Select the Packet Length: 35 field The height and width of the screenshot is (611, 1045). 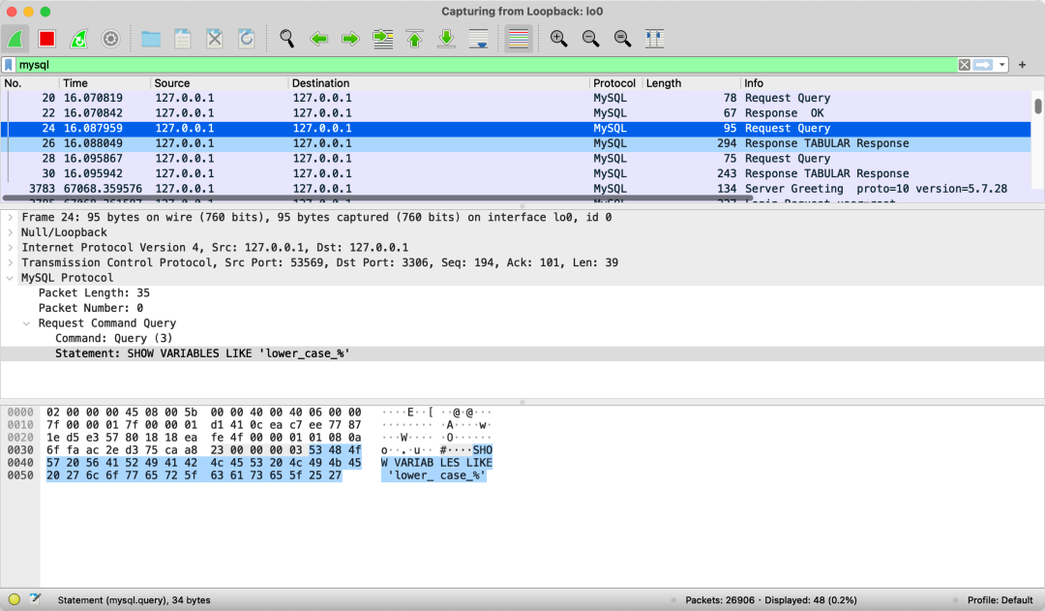pos(94,292)
